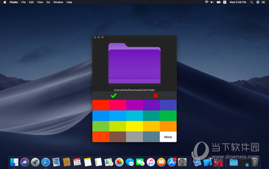Viewport: 269px width, 169px height.
Task: Open Mail stamp icon in dock
Action: pyautogui.click(x=56, y=162)
